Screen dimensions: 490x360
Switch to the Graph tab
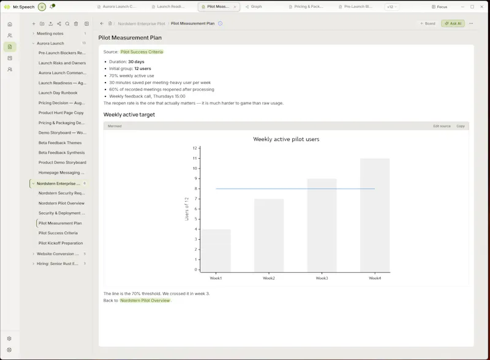pyautogui.click(x=254, y=7)
